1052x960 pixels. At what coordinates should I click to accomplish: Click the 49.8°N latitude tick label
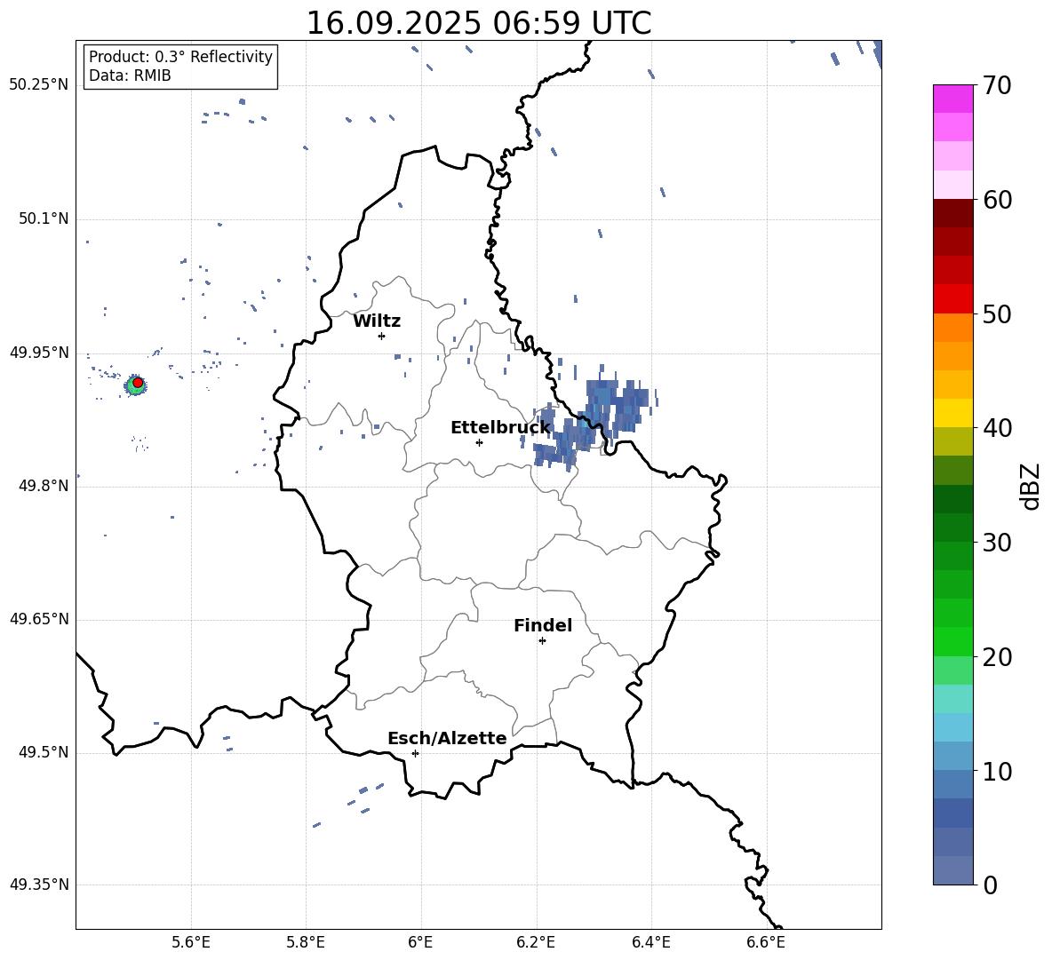(43, 486)
